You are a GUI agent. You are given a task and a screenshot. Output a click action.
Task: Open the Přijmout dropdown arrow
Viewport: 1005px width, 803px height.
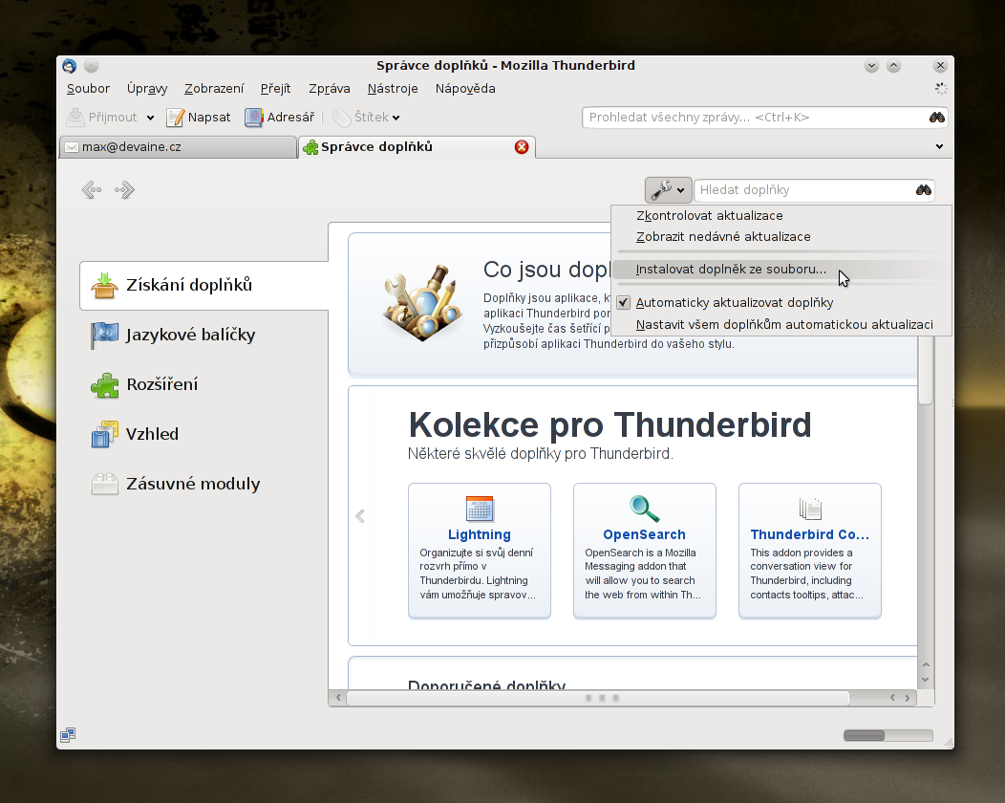pyautogui.click(x=150, y=118)
